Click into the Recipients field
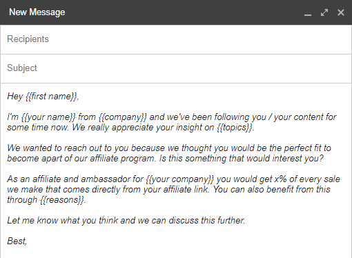 point(176,39)
